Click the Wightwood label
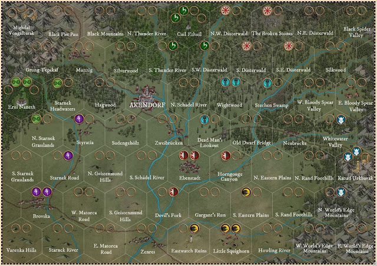 pos(229,105)
